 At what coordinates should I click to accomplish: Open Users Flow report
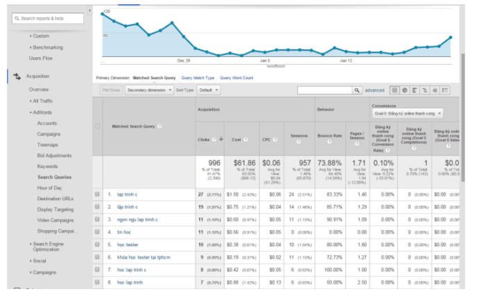(41, 58)
